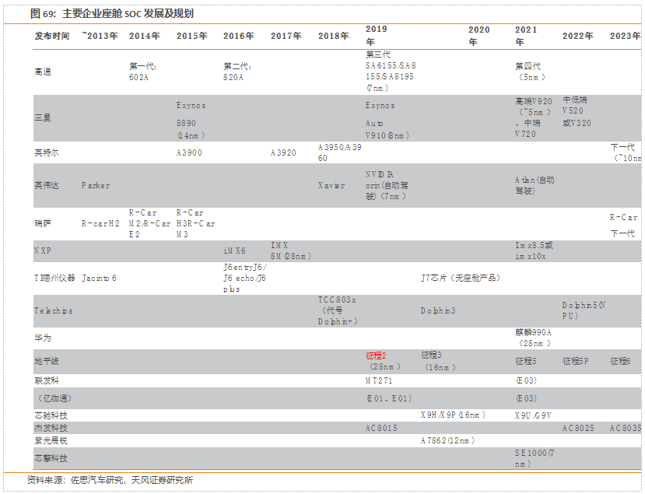Click the A3920 cell

pyautogui.click(x=283, y=153)
